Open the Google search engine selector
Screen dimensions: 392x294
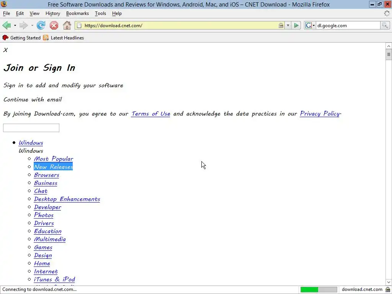pos(310,26)
